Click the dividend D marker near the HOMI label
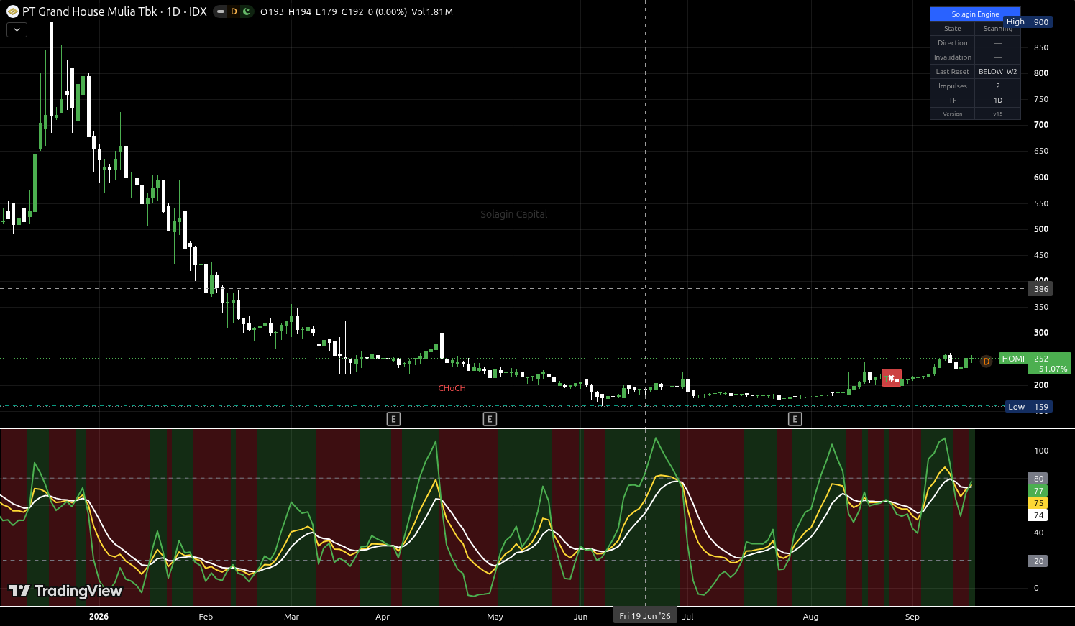1075x626 pixels. pyautogui.click(x=986, y=361)
